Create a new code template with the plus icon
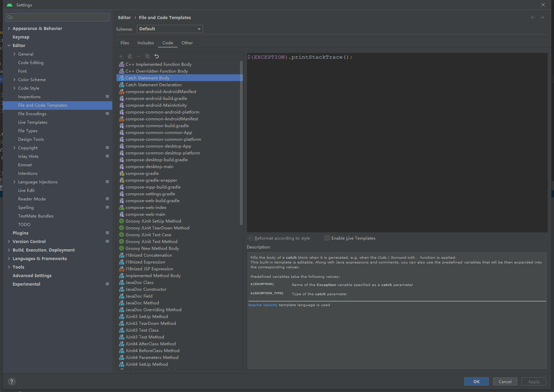 point(120,56)
